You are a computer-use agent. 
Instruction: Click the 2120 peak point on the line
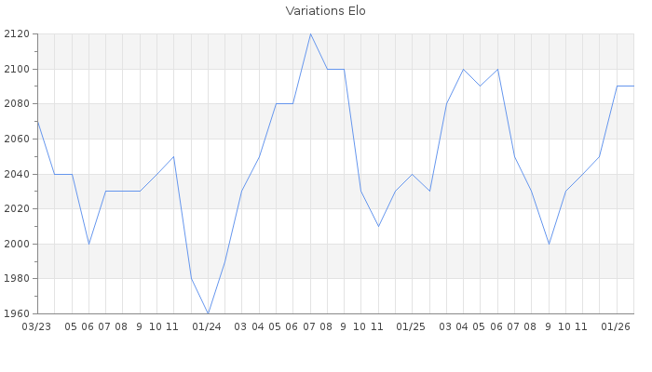click(310, 34)
